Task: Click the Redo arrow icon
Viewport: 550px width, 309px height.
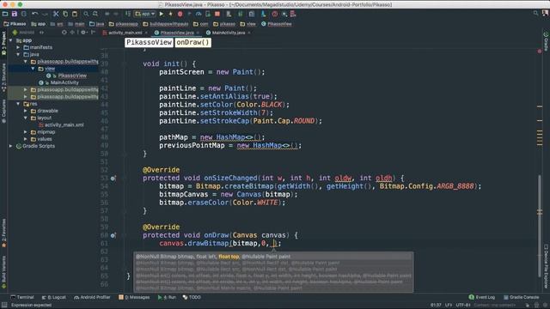Action: (45, 14)
